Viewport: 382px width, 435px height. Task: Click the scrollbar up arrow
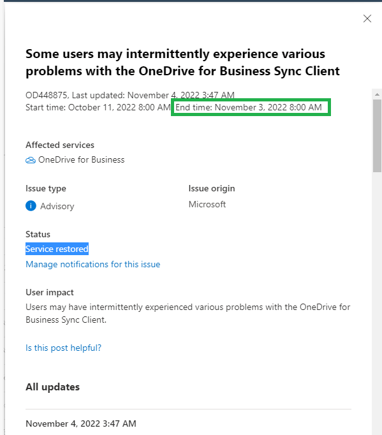[x=377, y=94]
